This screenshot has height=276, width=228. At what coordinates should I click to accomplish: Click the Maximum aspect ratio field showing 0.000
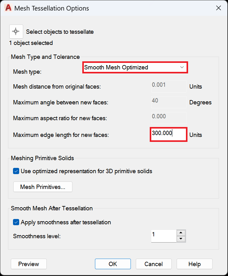pyautogui.click(x=169, y=118)
